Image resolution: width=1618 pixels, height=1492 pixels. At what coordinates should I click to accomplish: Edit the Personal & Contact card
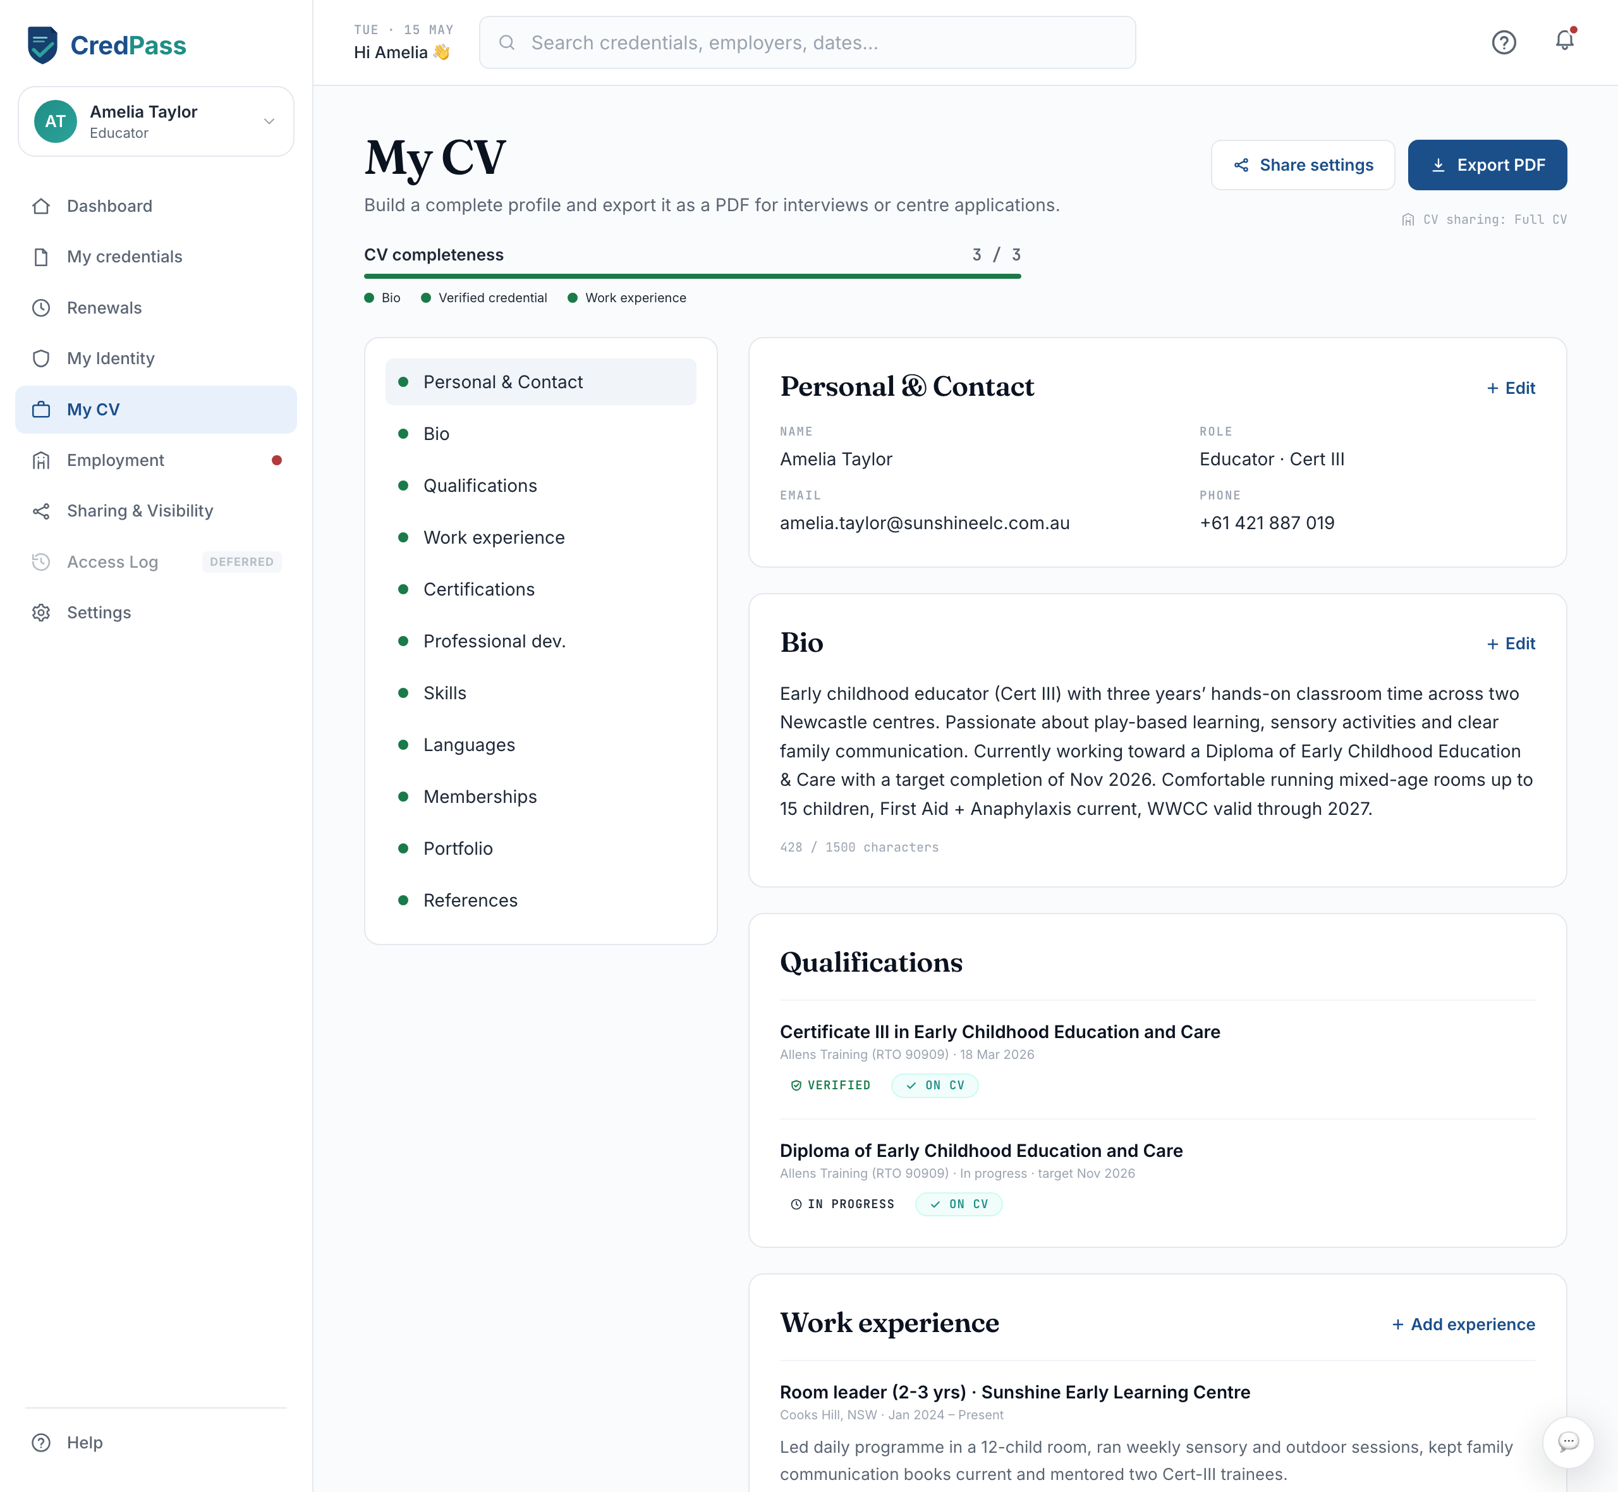[x=1511, y=388]
